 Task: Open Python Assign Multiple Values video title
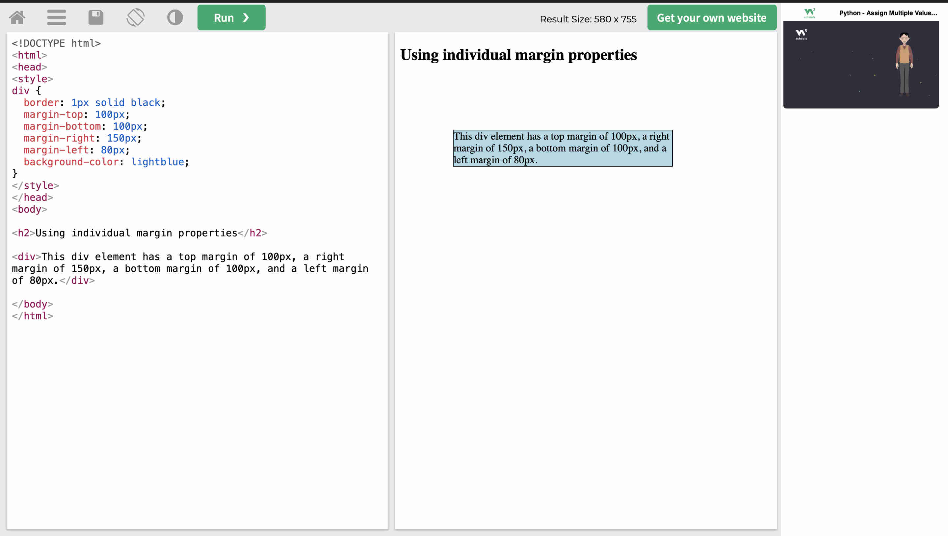coord(888,13)
